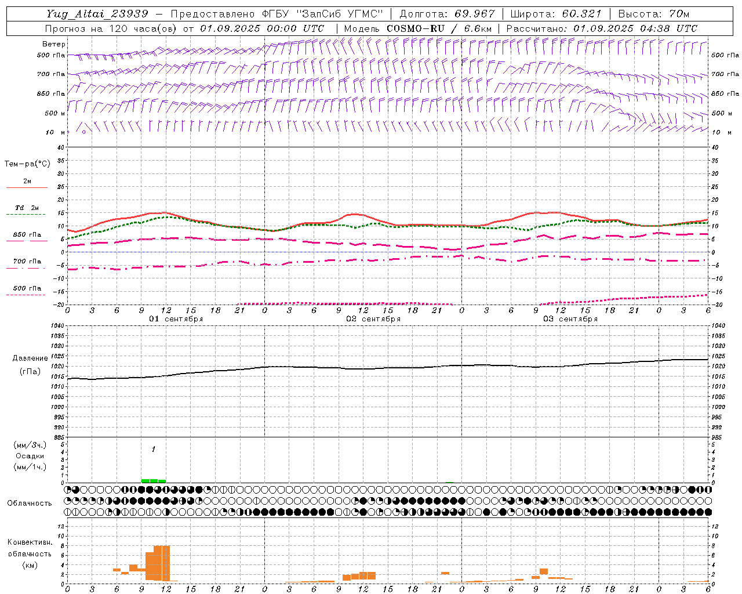
Task: Click the Давление pressure panel label
Action: click(x=30, y=358)
